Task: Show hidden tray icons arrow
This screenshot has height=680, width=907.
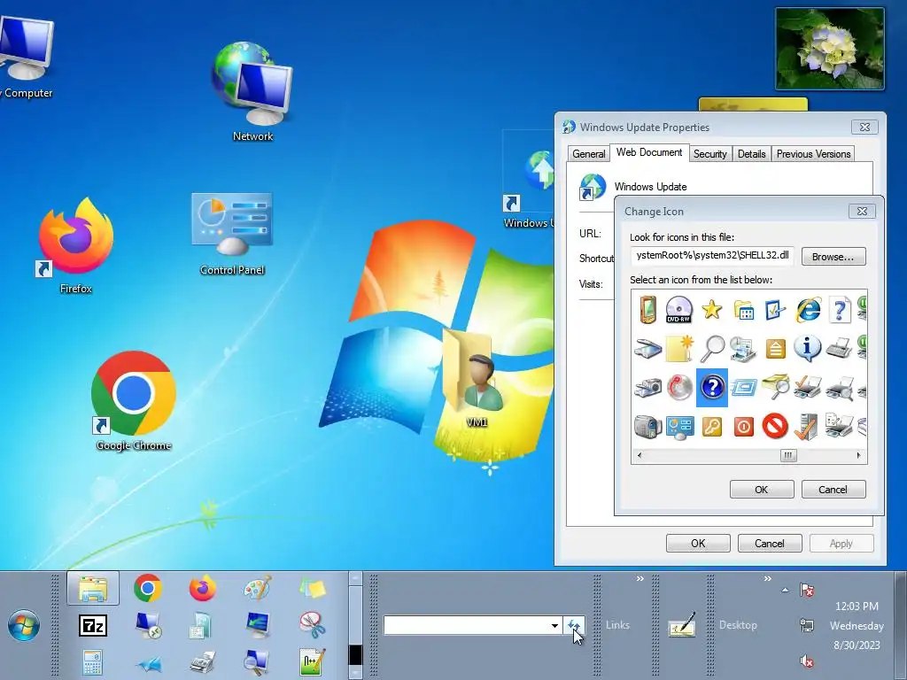Action: 785,591
